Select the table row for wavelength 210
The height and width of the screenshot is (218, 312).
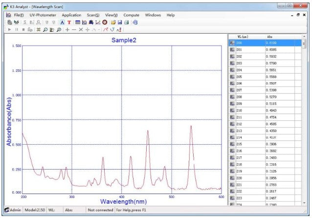pos(265,110)
